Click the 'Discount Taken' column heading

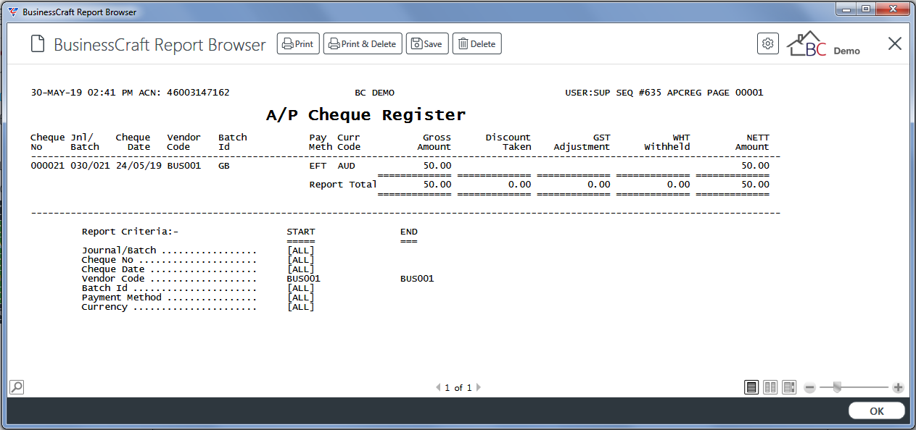pyautogui.click(x=508, y=142)
